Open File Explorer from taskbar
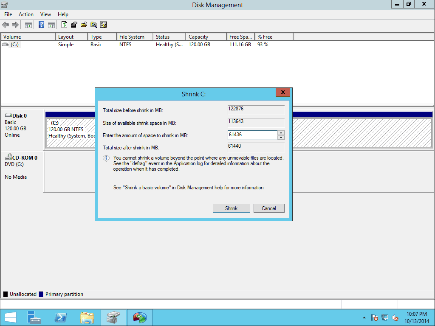The width and height of the screenshot is (435, 326). tap(87, 318)
